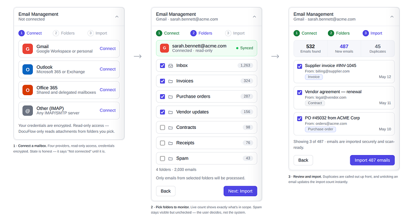The height and width of the screenshot is (224, 411).
Task: Click the Invoices folder icon
Action: [x=170, y=81]
